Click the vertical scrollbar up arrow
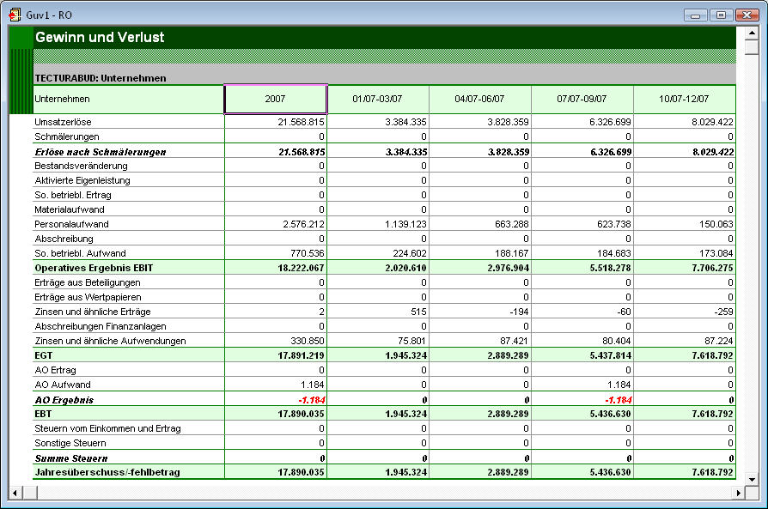The width and height of the screenshot is (768, 509). coord(751,33)
